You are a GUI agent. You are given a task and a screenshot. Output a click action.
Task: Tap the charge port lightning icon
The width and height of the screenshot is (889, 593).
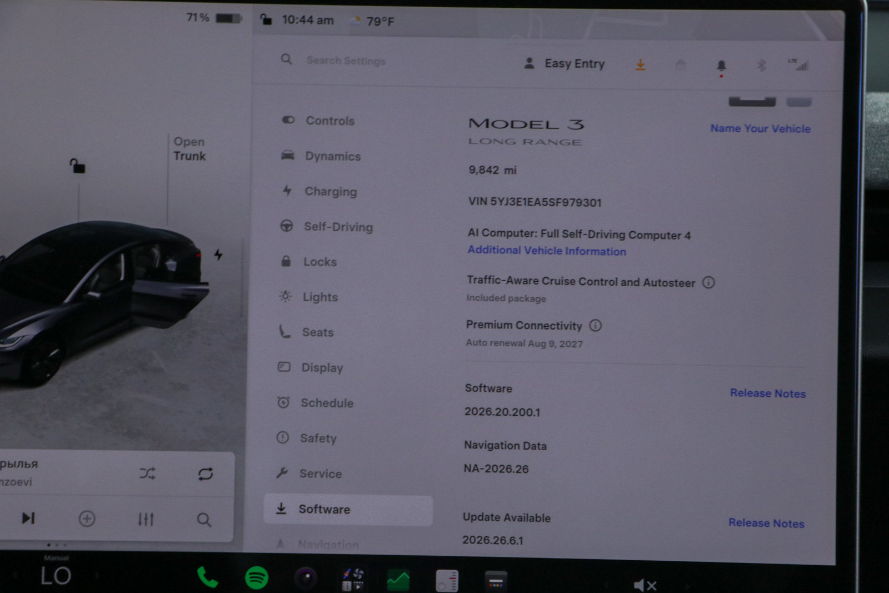point(218,255)
